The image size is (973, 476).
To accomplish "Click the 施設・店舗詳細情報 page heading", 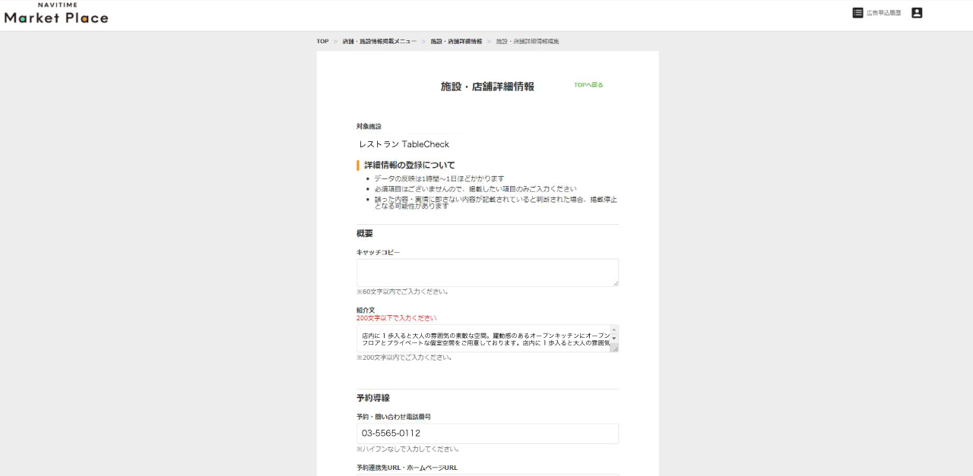I will (487, 87).
